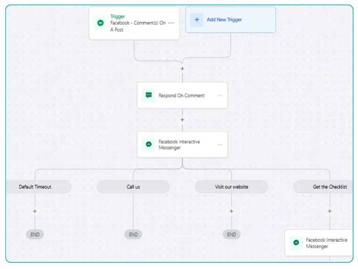Click the Add New Trigger text
The height and width of the screenshot is (269, 358).
coord(224,20)
